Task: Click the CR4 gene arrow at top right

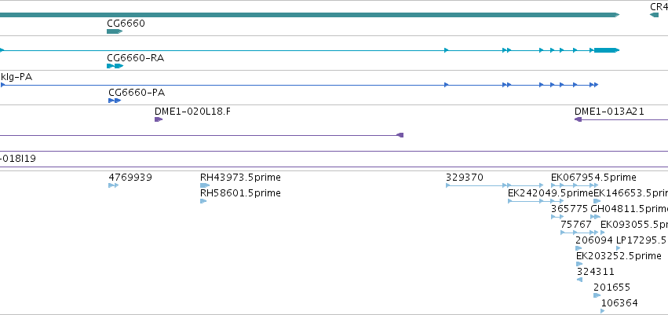Action: coord(654,15)
